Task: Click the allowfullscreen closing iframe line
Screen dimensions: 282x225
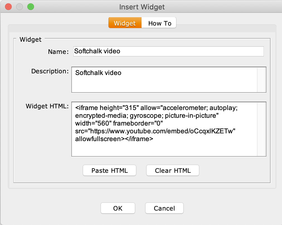Action: [114, 139]
